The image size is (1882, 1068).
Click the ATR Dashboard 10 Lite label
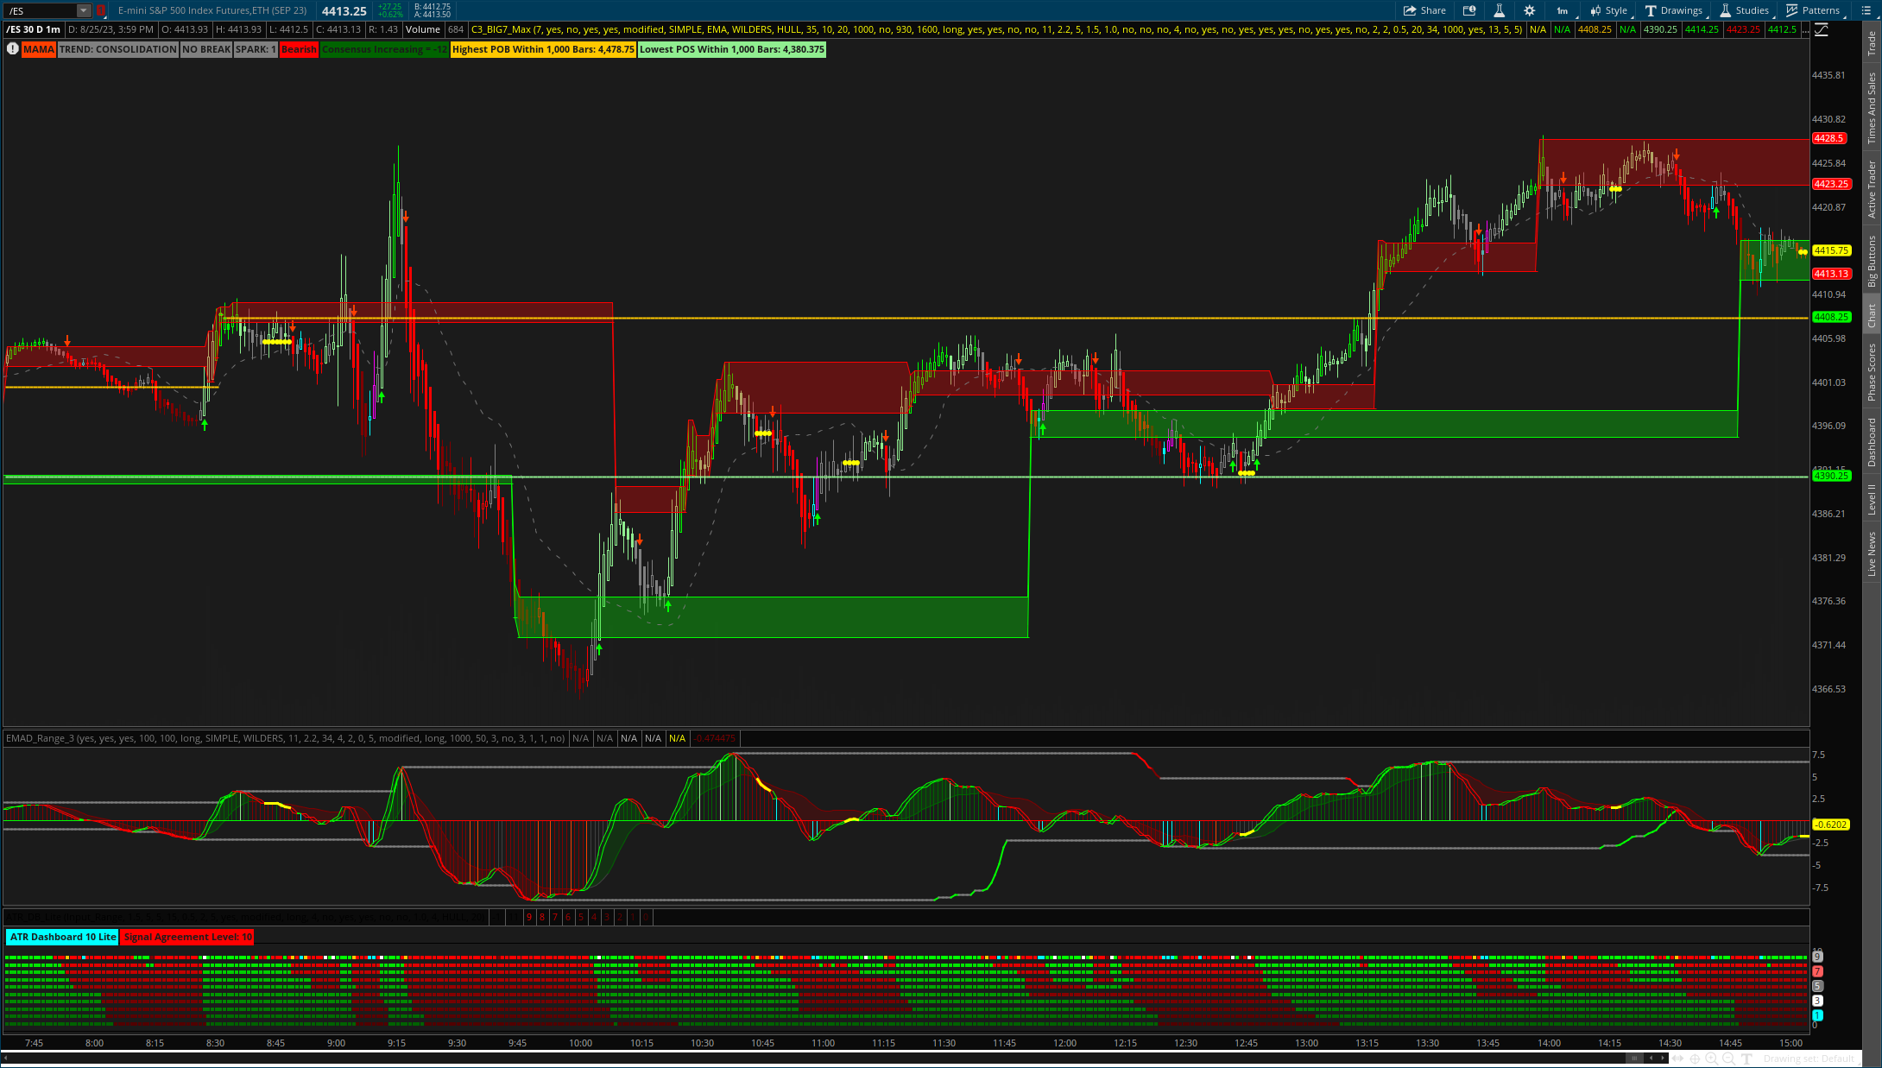tap(62, 937)
